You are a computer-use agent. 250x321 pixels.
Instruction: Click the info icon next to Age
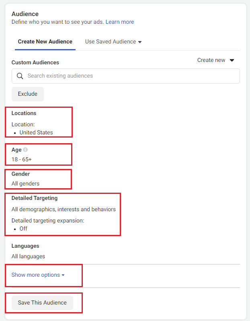26,150
